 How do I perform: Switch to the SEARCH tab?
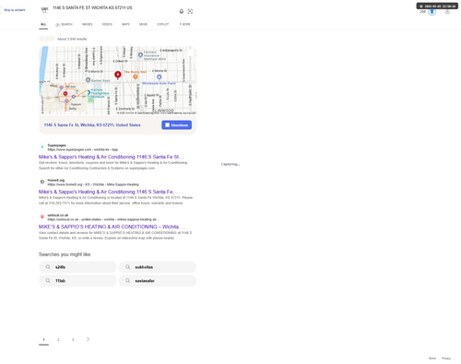coord(64,24)
